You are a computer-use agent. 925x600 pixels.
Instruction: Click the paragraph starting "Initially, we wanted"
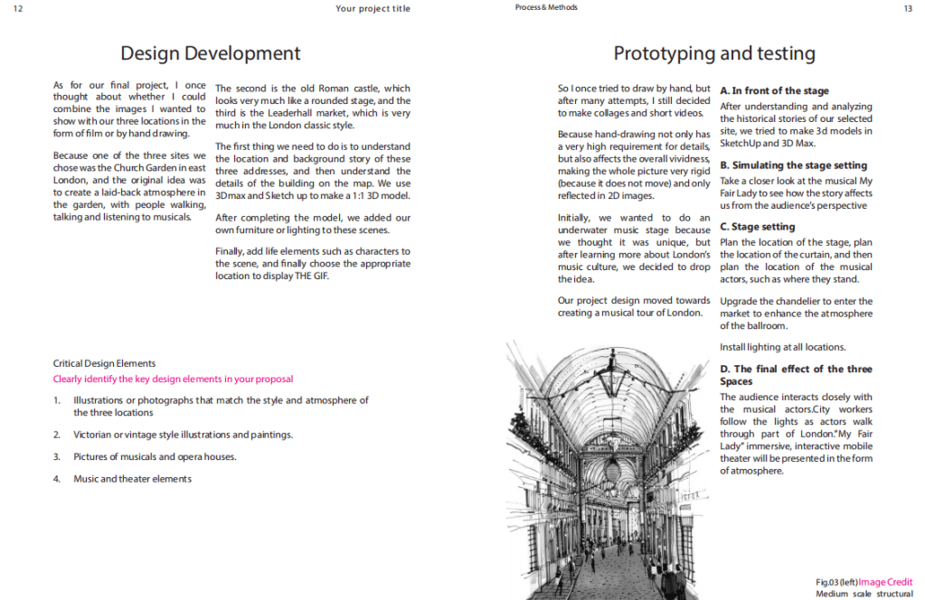(x=634, y=248)
